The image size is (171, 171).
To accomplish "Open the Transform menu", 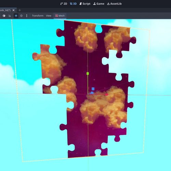I will click(x=38, y=16).
